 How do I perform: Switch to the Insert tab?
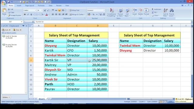pos(19,5)
